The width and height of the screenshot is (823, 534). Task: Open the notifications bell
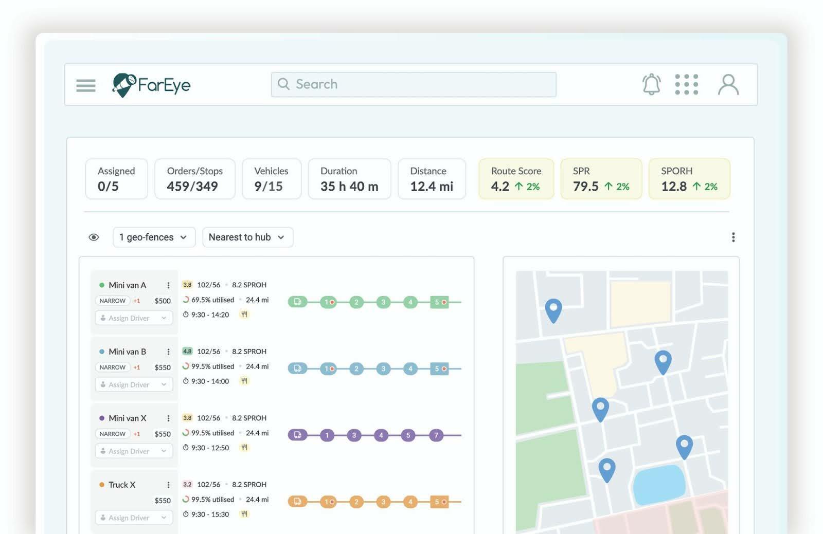(x=651, y=84)
